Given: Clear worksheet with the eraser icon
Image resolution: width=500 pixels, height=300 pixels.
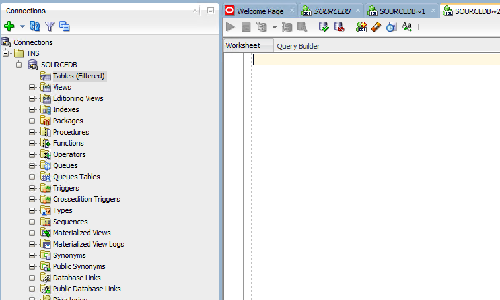Looking at the screenshot, I should (376, 27).
